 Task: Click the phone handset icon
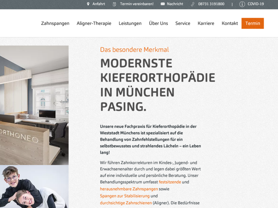pos(193,4)
